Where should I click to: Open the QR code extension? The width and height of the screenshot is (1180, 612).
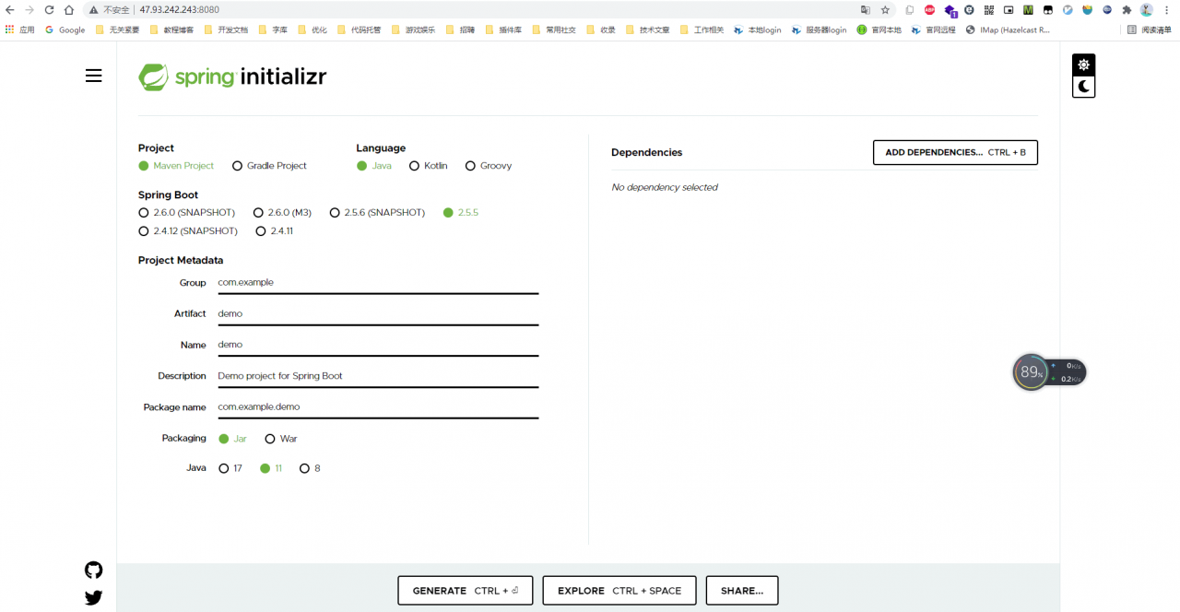tap(988, 10)
